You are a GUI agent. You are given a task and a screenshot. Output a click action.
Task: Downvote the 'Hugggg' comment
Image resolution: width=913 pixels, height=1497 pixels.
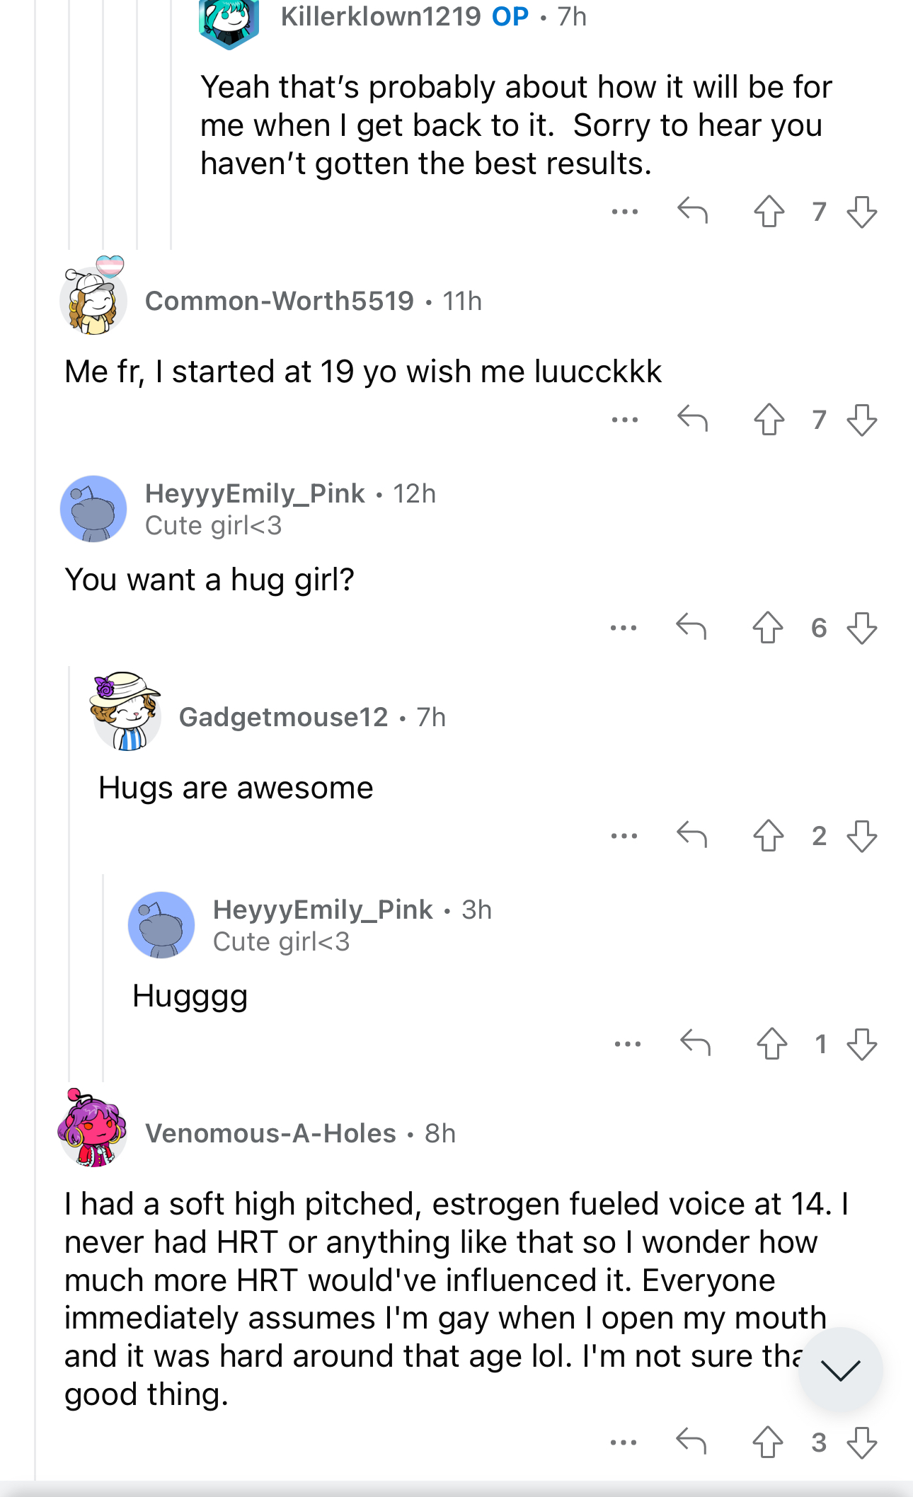click(x=861, y=1043)
